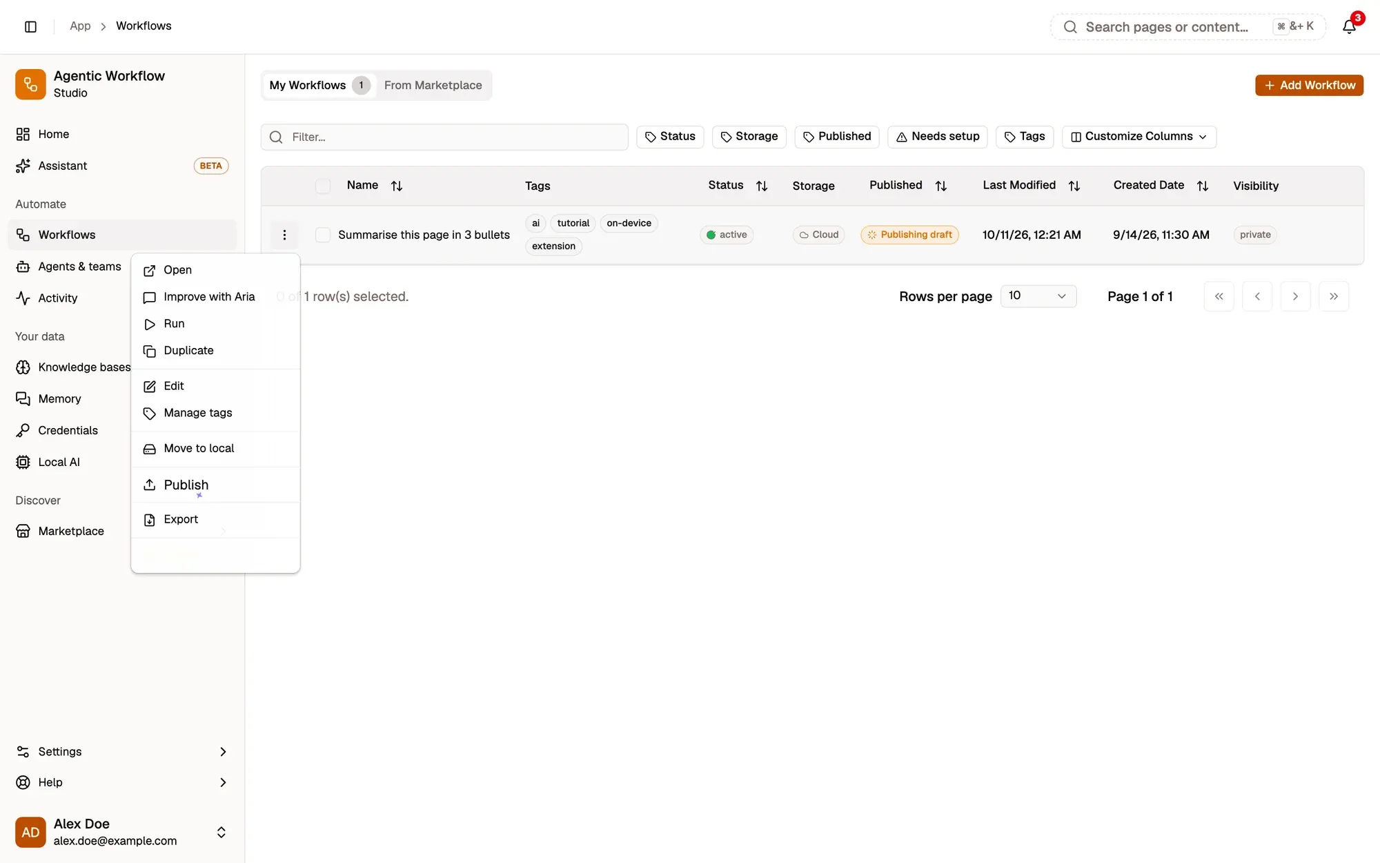The width and height of the screenshot is (1380, 863).
Task: Choose Move to local
Action: click(215, 449)
